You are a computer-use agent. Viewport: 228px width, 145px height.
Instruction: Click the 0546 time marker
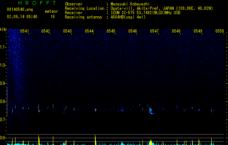click(x=133, y=31)
